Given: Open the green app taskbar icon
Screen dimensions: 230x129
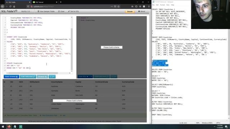Looking at the screenshot, I should coord(21,126).
